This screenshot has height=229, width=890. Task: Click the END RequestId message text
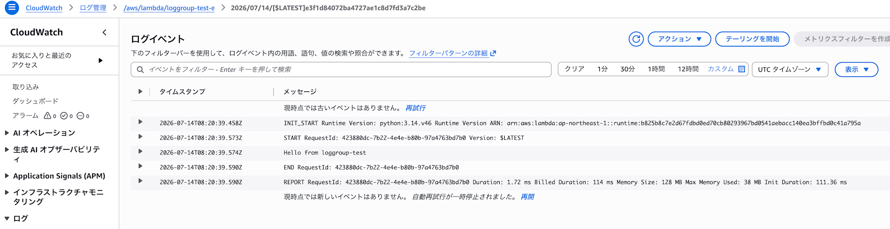click(371, 168)
